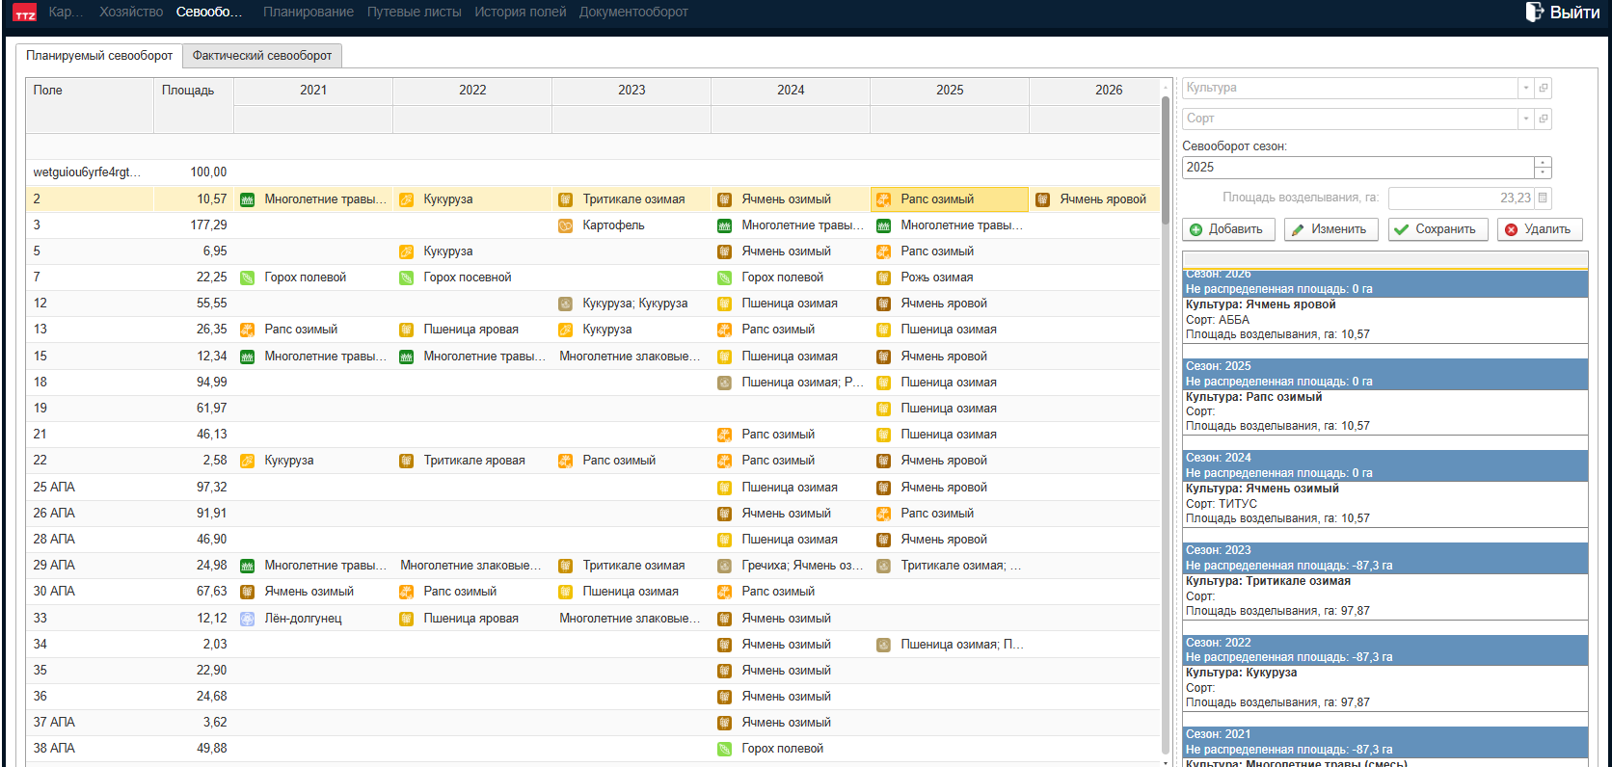Expand the Сорт dropdown list
The width and height of the screenshot is (1612, 767).
click(1525, 119)
